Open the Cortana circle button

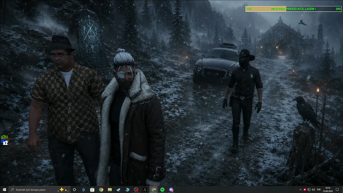point(74,190)
